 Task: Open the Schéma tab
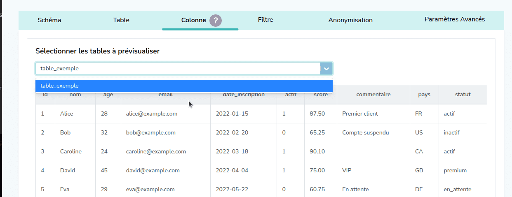click(x=49, y=20)
